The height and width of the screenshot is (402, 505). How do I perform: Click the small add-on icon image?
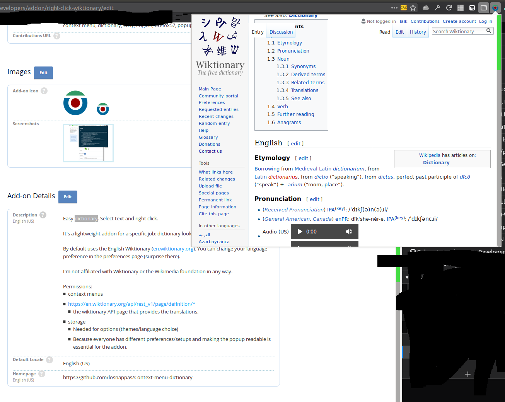103,109
